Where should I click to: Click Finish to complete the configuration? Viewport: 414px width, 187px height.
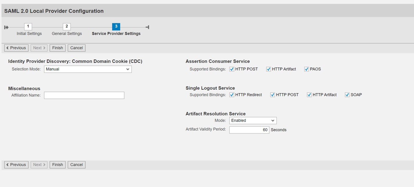(57, 48)
